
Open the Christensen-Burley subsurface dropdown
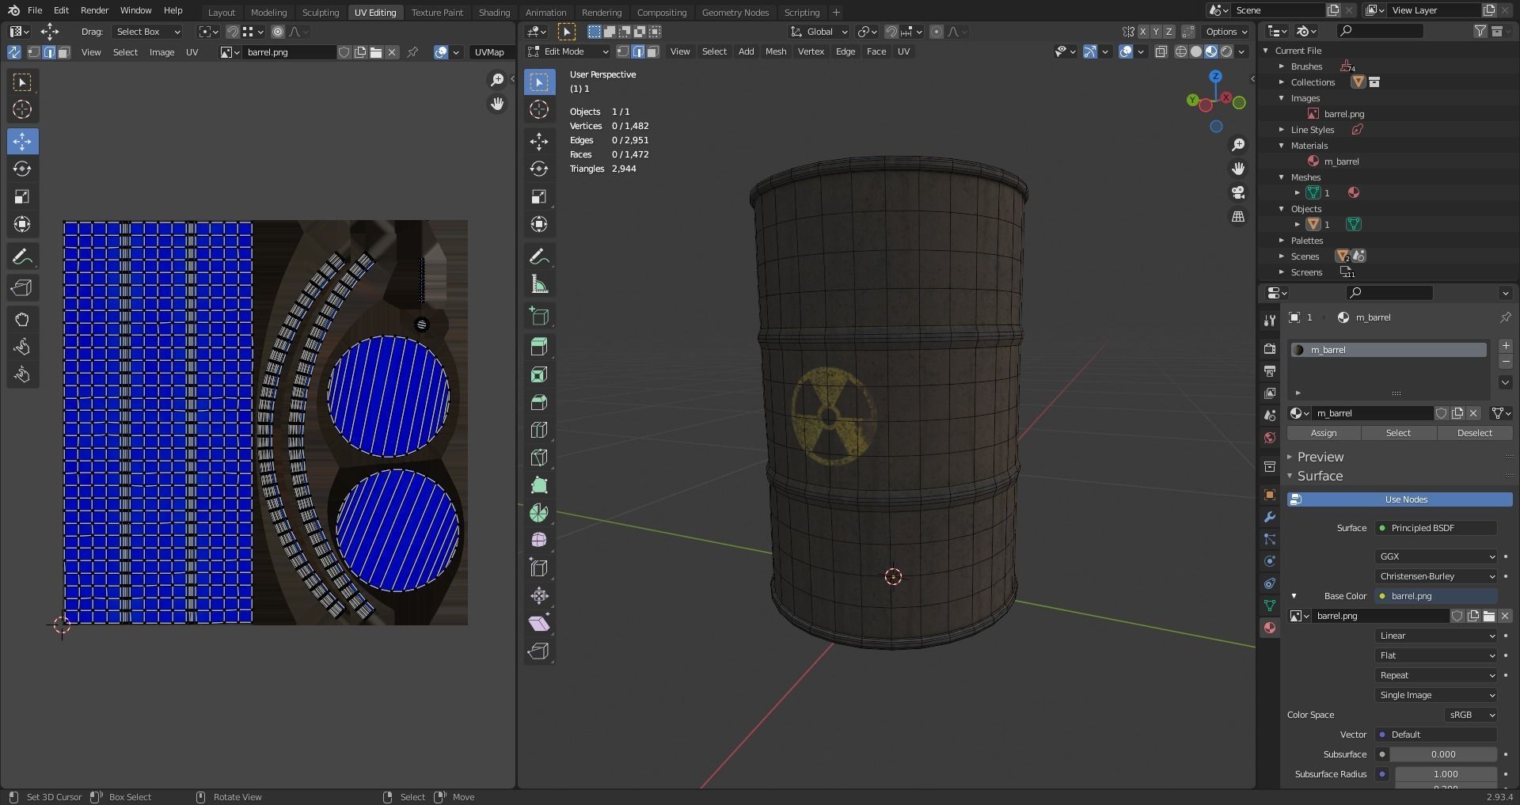1436,576
